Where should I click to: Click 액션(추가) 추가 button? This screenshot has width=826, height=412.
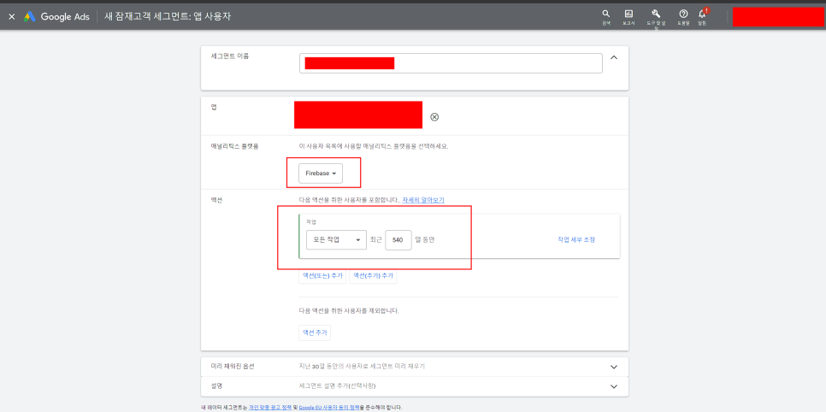coord(373,275)
